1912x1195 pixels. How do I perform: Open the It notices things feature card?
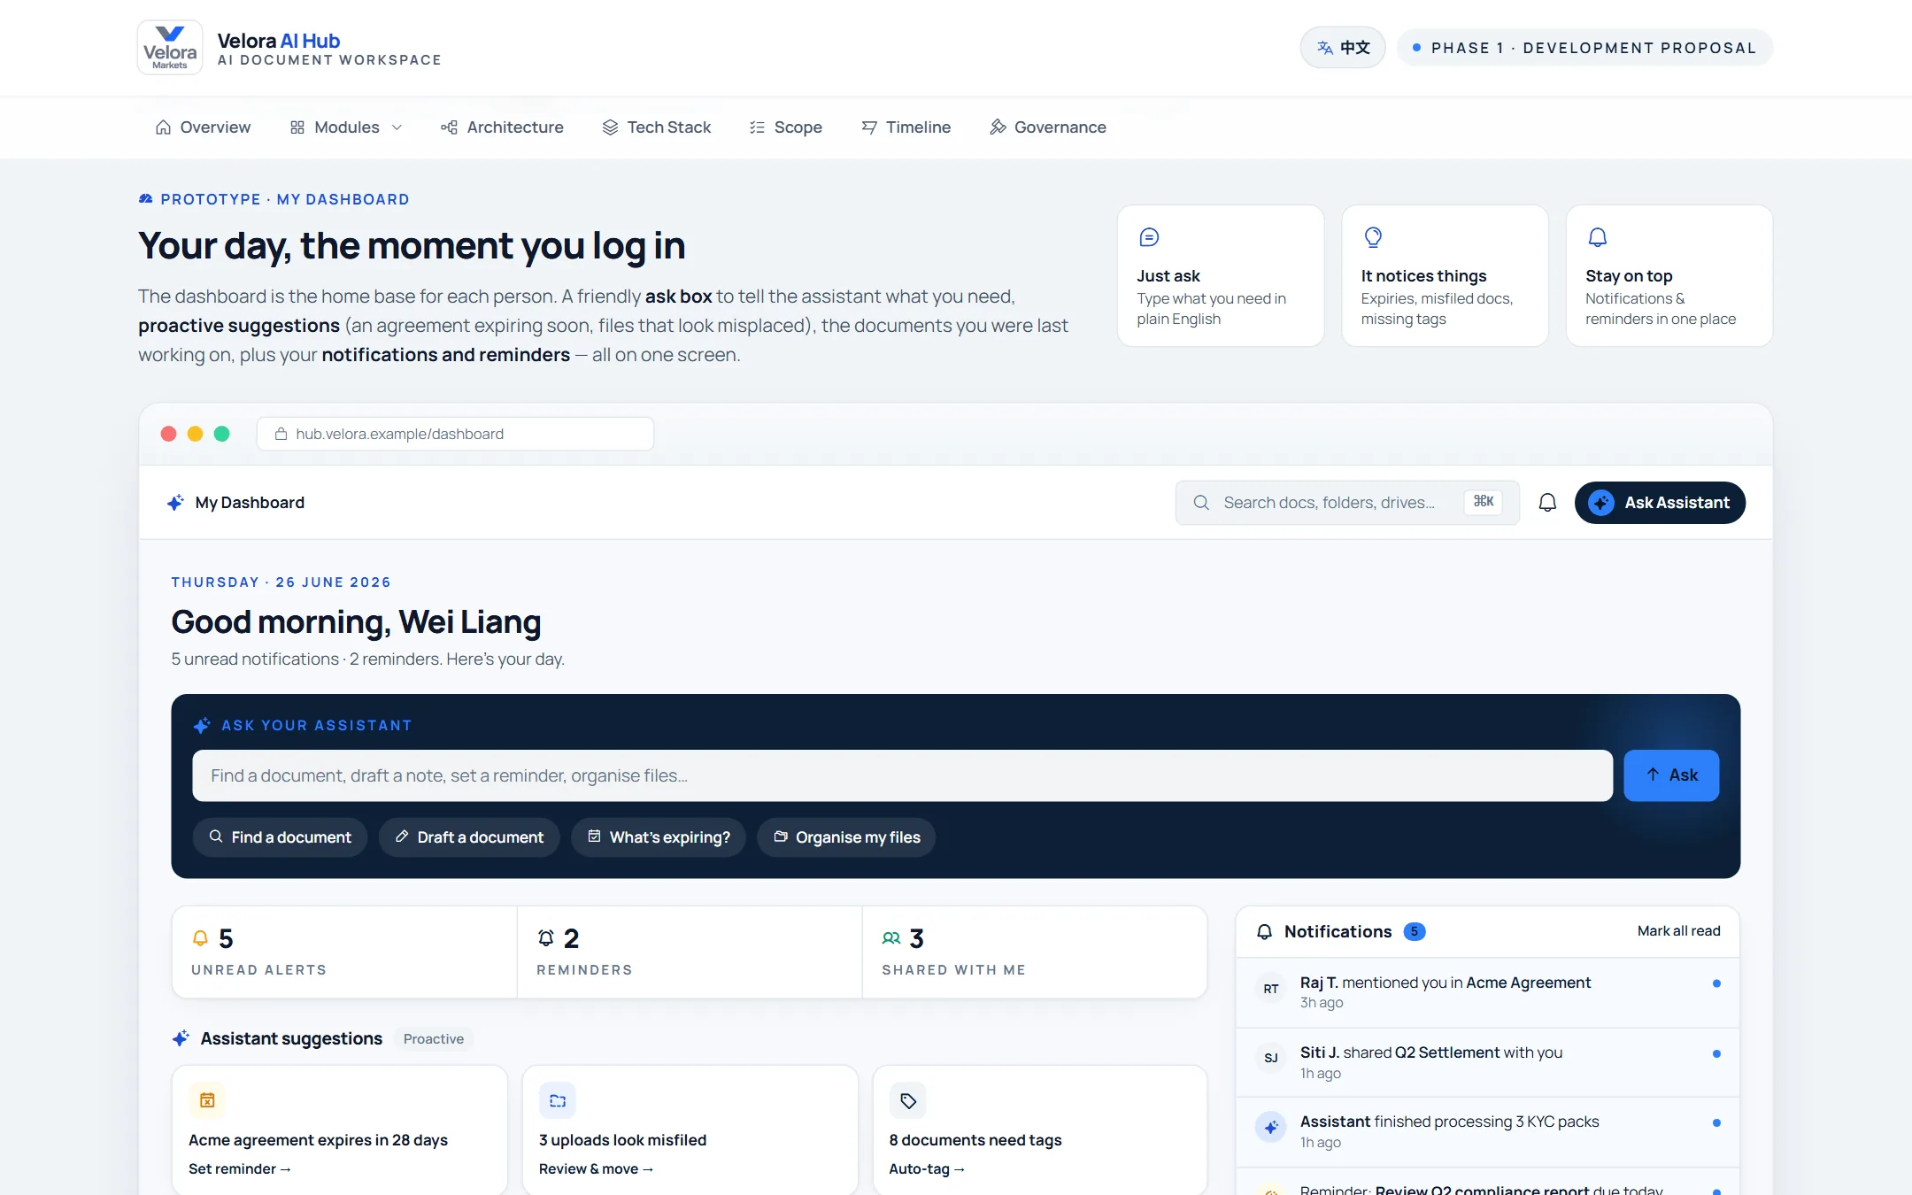click(1445, 276)
